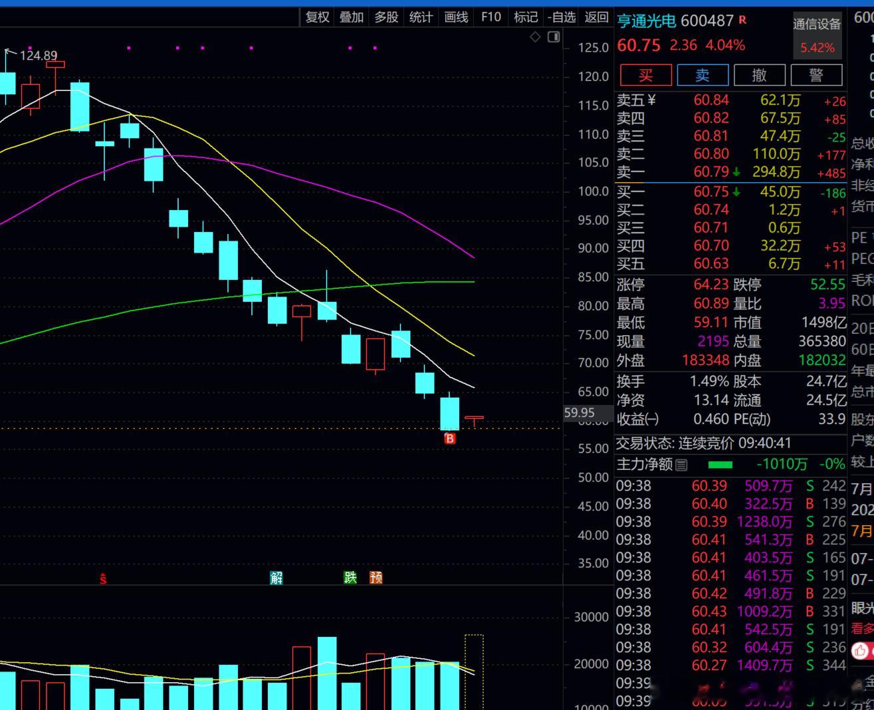874x710 pixels.
Task: Toggle the 画线 drawing mode
Action: point(456,17)
